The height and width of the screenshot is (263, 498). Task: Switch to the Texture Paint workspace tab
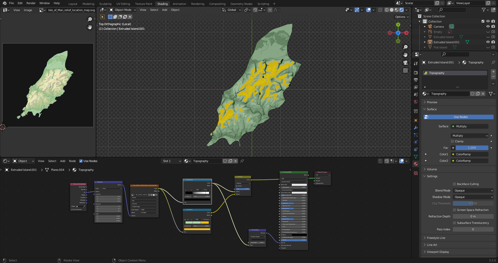pyautogui.click(x=143, y=4)
